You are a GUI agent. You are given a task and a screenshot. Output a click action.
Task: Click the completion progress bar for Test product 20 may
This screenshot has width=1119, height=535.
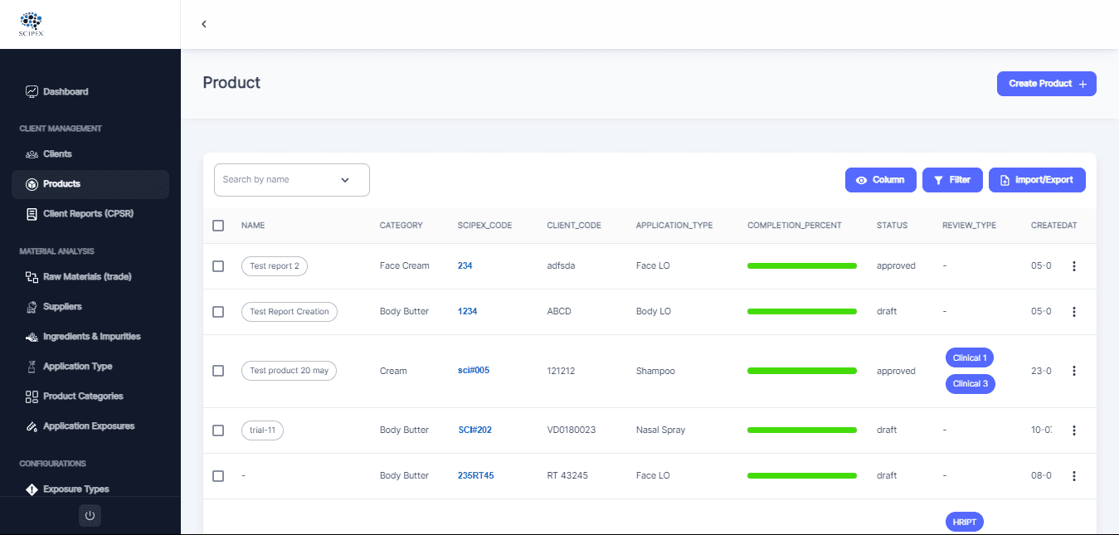click(x=802, y=371)
